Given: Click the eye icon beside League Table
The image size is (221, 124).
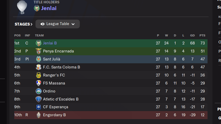Looking at the screenshot, I should point(42,24).
